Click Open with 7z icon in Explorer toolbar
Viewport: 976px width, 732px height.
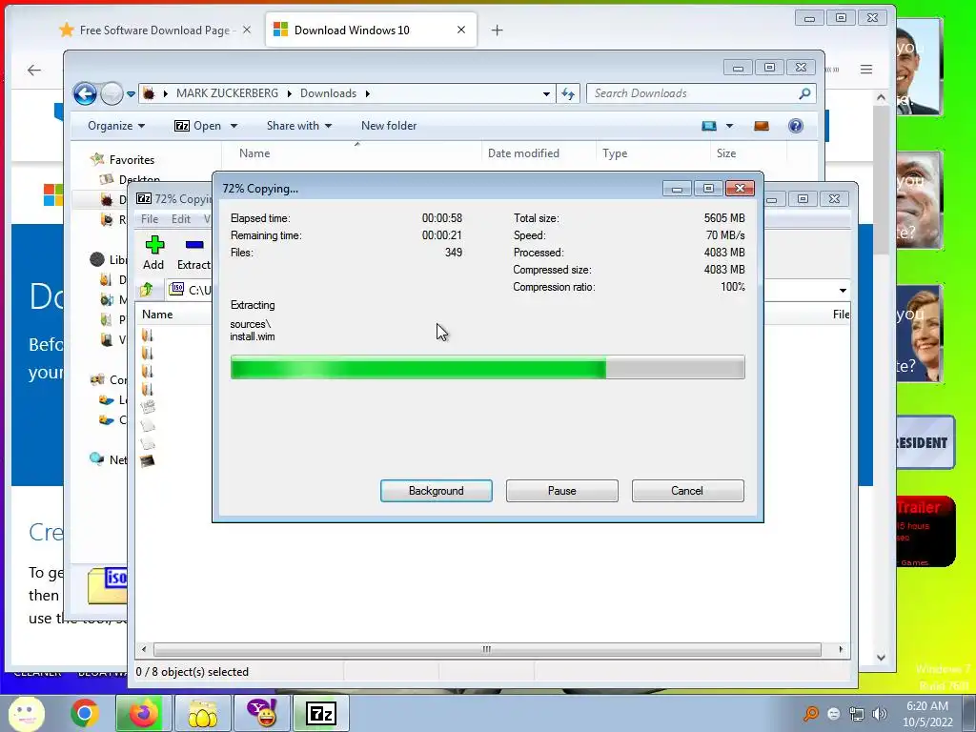pos(182,126)
